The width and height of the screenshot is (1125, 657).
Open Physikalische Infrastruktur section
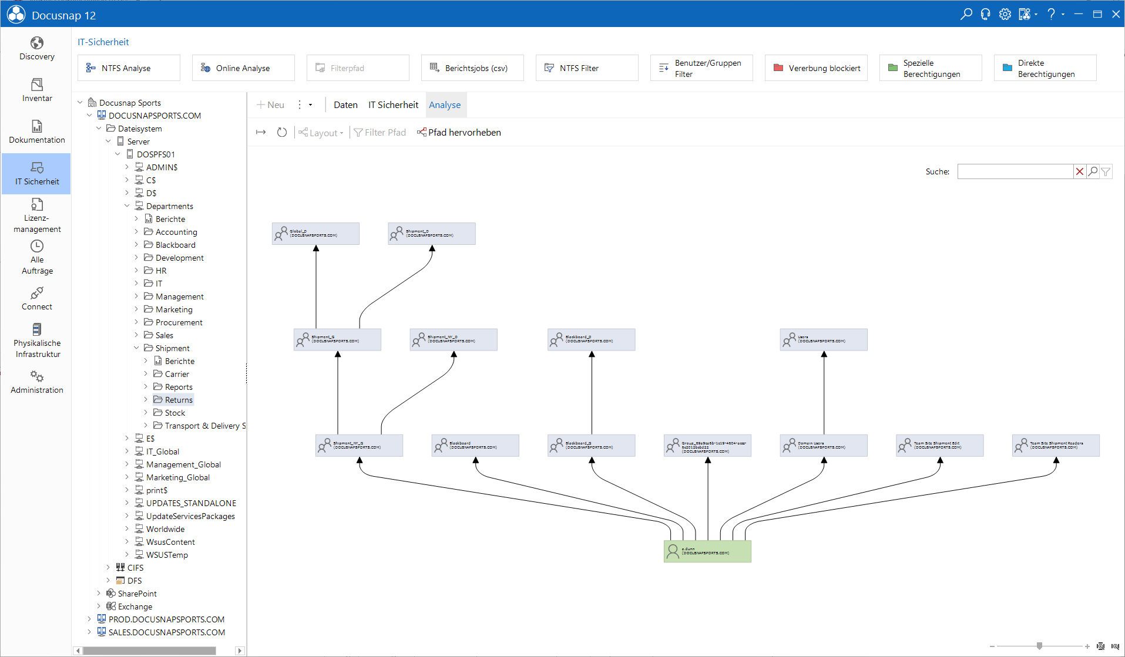[36, 341]
